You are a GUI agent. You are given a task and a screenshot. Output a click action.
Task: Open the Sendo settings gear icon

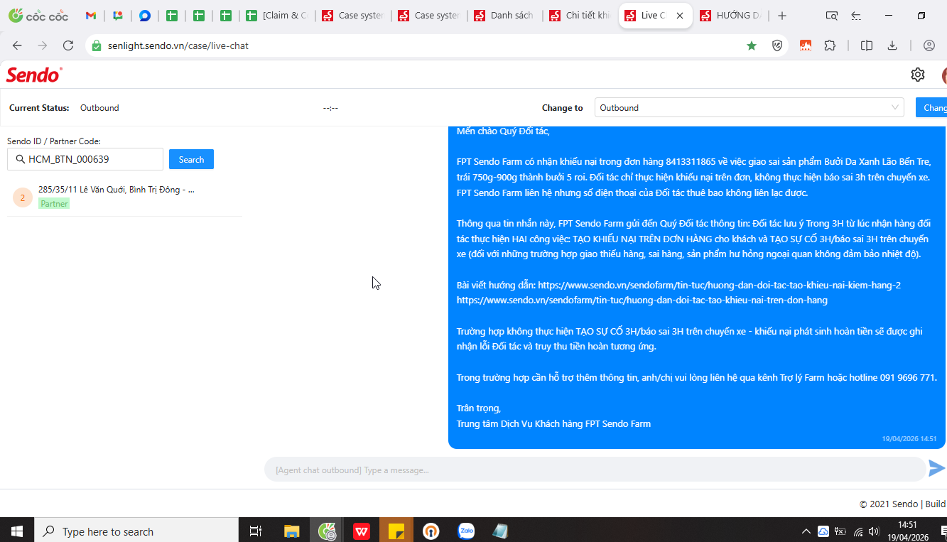(x=918, y=75)
